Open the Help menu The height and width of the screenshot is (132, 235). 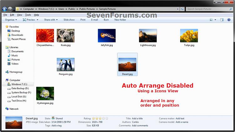[x=36, y=15]
